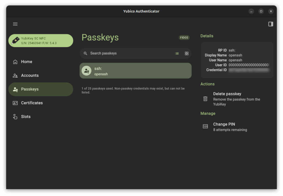The image size is (283, 196).
Task: Toggle the details side panel icon
Action: [x=271, y=24]
